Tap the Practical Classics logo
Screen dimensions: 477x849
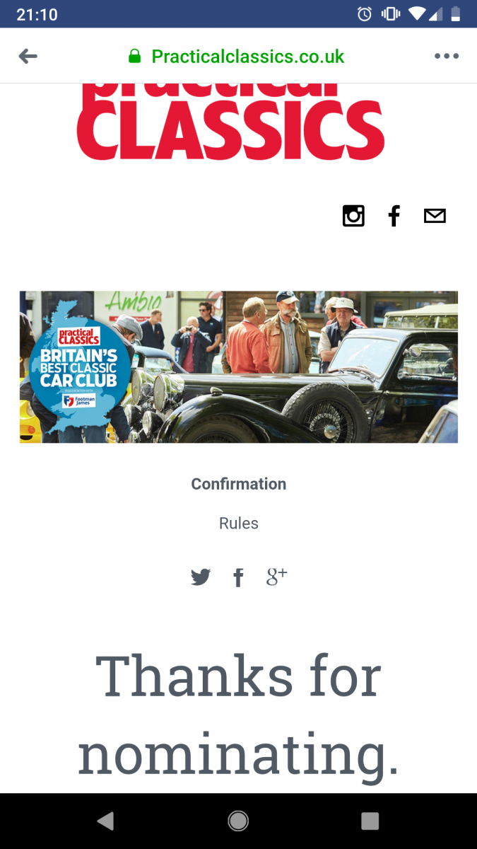pyautogui.click(x=231, y=122)
